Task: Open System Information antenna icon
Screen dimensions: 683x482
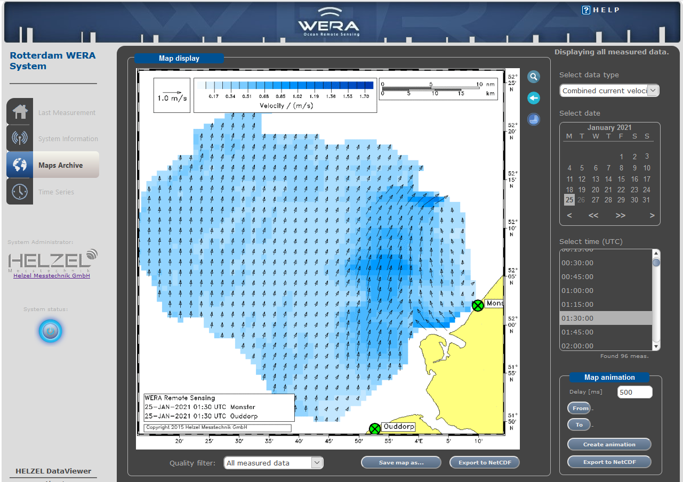Action: (x=20, y=138)
